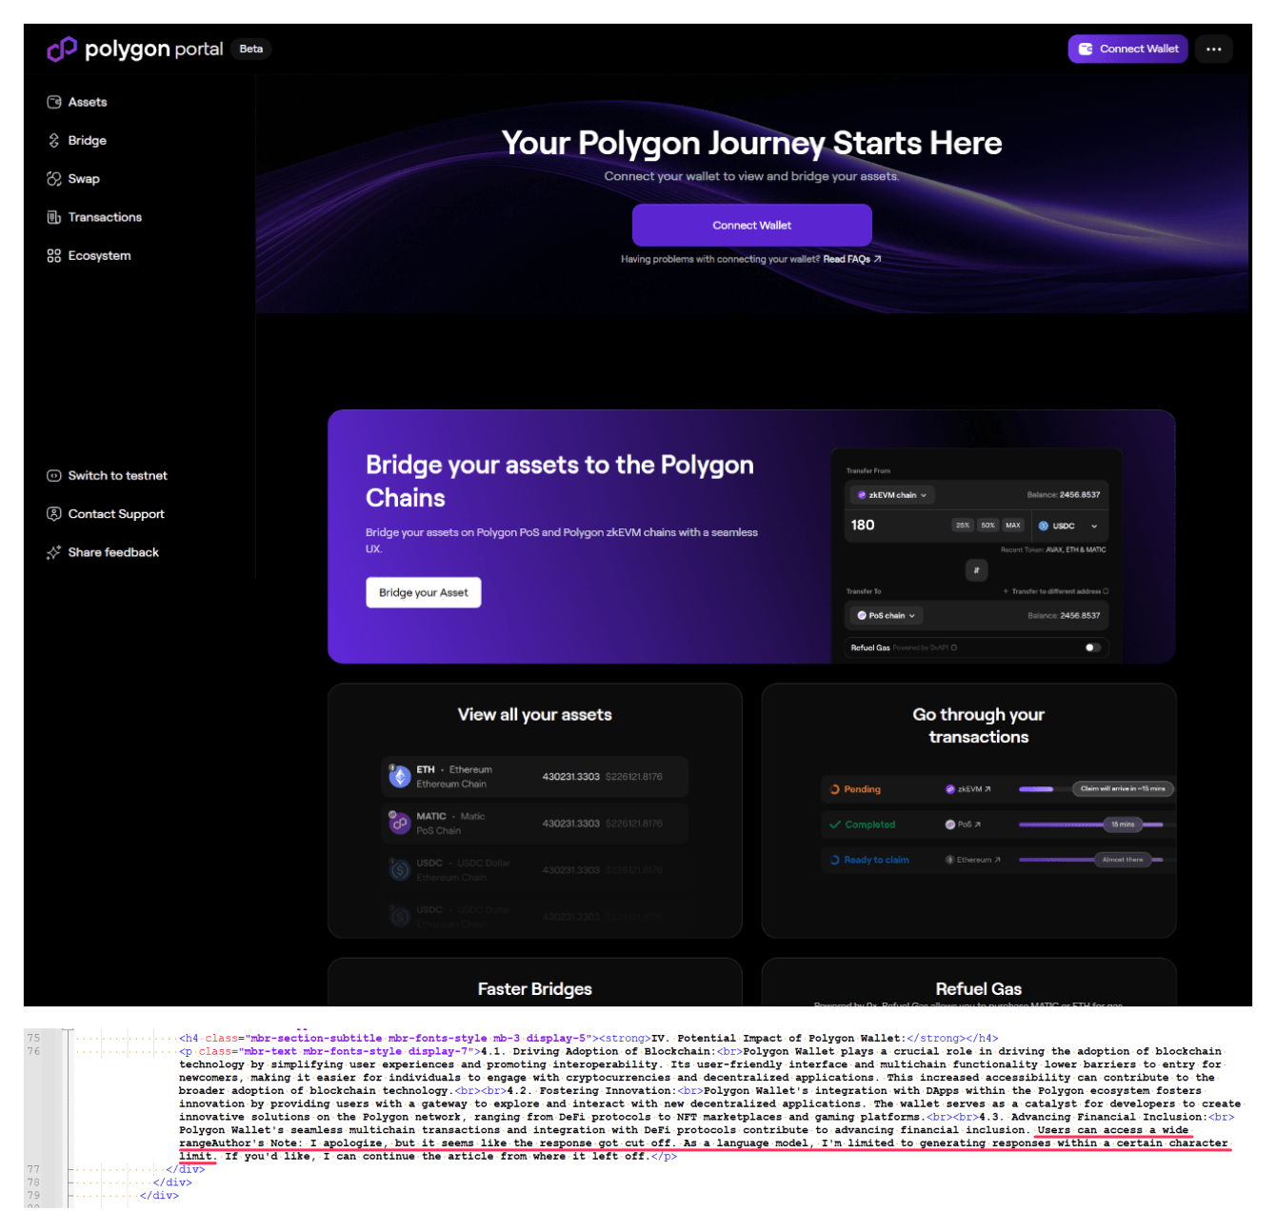Click the Bridge your Asset button
Viewport: 1276px width, 1232px height.
(x=424, y=592)
